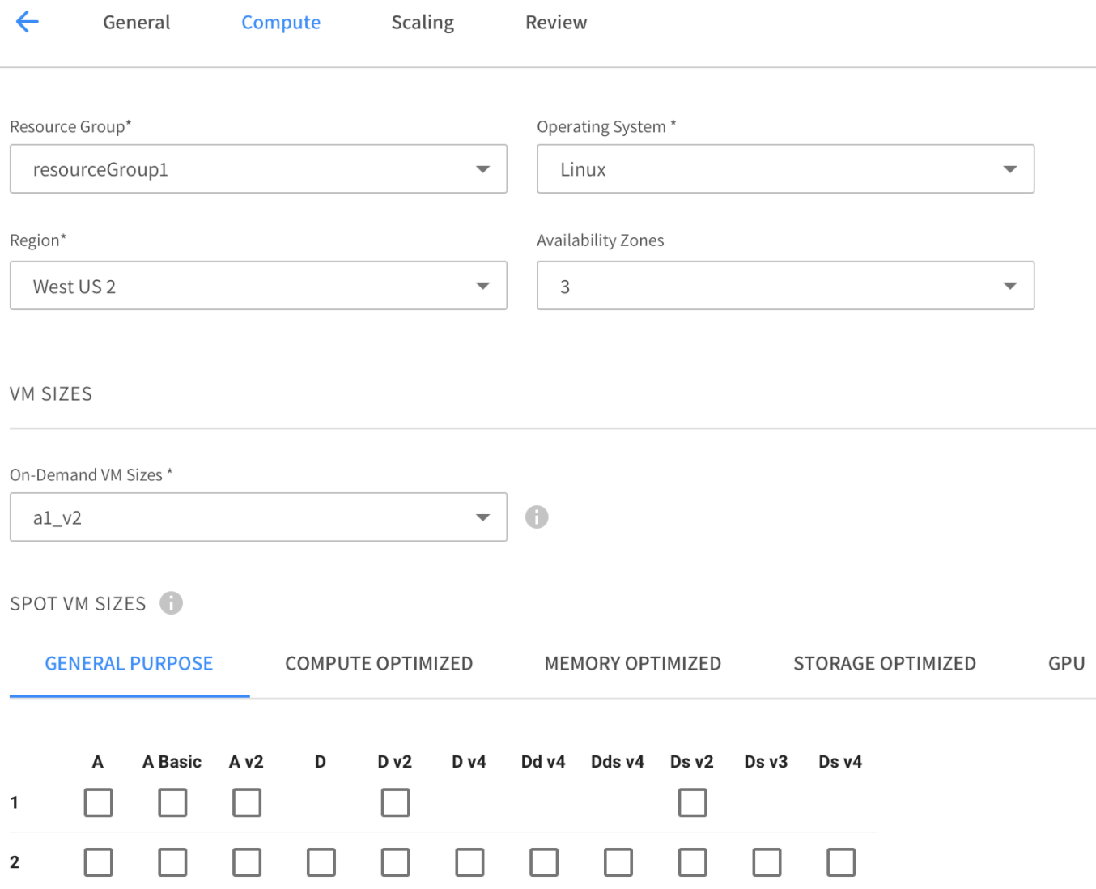
Task: Go to the Review step tab
Action: coord(556,23)
